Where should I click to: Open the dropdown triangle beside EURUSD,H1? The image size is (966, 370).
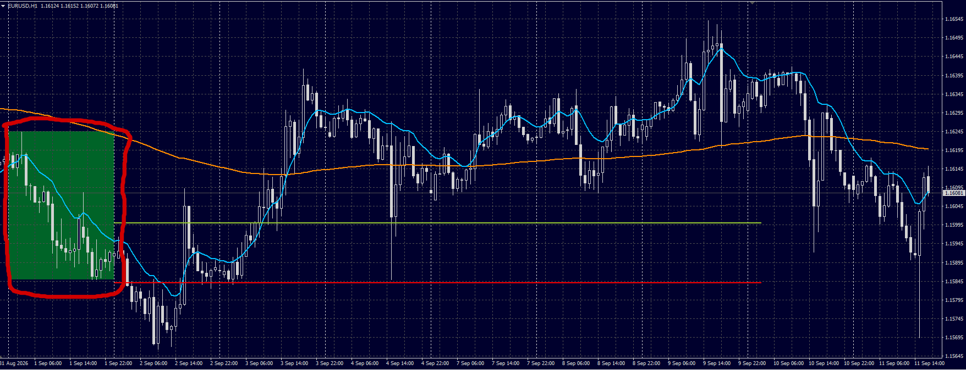tap(3, 6)
